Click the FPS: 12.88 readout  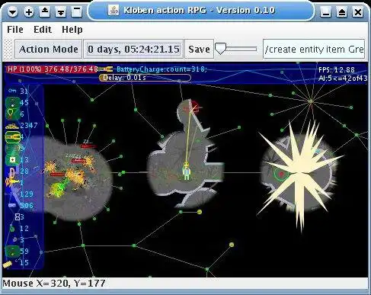[337, 70]
